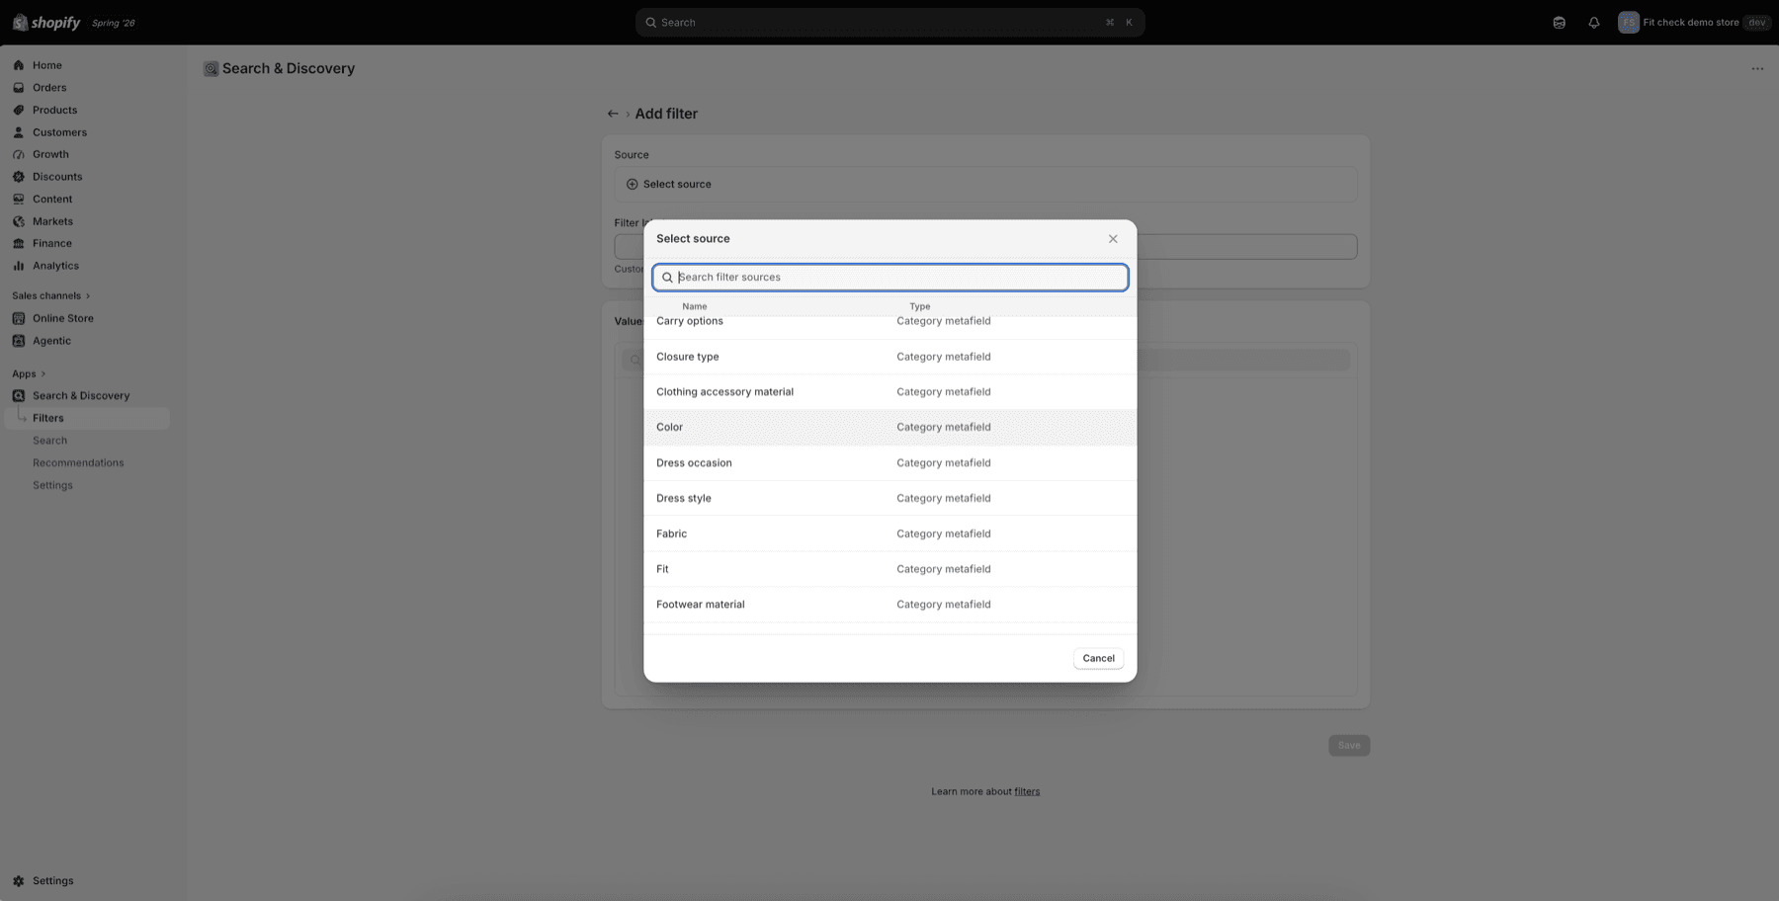Choose Dress occasion source

(889, 463)
